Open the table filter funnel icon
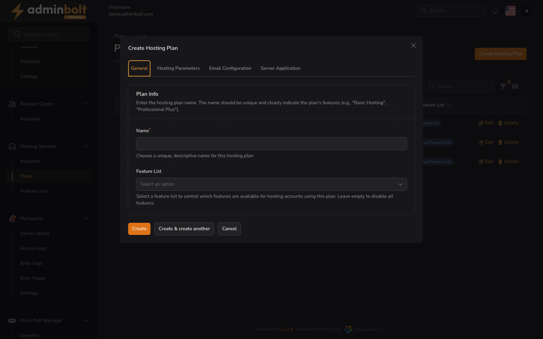 (503, 86)
